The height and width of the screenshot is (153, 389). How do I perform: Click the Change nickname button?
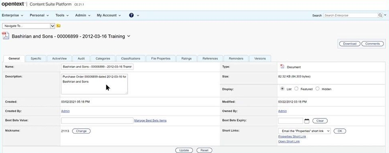coord(81,131)
